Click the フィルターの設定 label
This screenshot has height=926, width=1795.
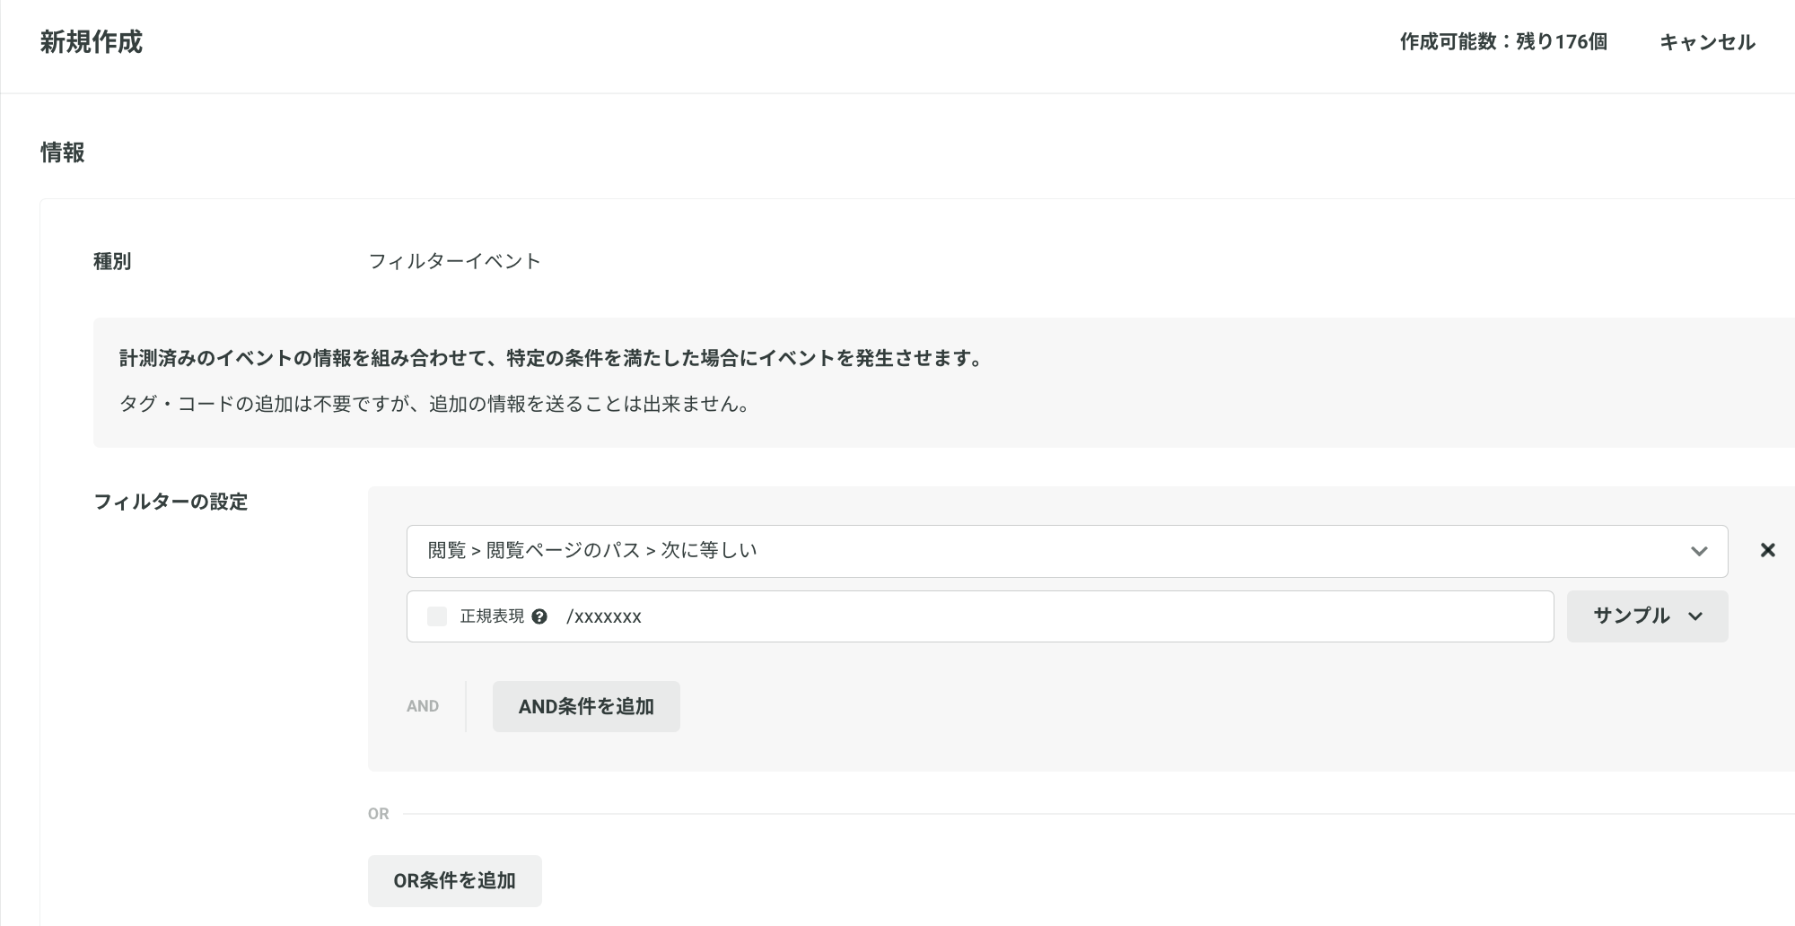pyautogui.click(x=171, y=502)
